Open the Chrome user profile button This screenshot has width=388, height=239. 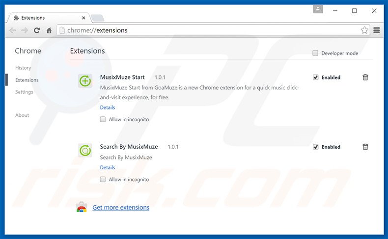click(x=318, y=9)
